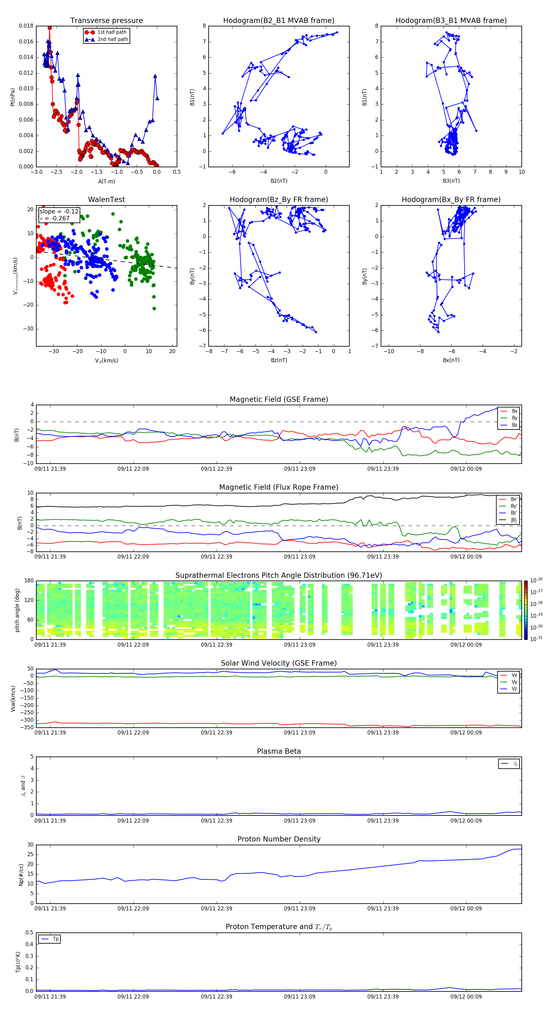Select the "slope = -0.12" annotation text
The height and width of the screenshot is (1024, 558).
point(59,212)
